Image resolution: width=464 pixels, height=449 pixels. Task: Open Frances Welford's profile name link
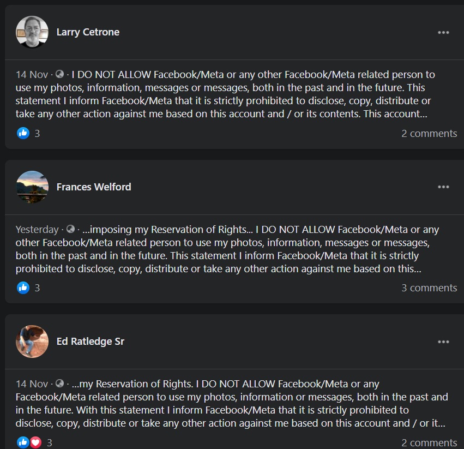click(x=94, y=187)
